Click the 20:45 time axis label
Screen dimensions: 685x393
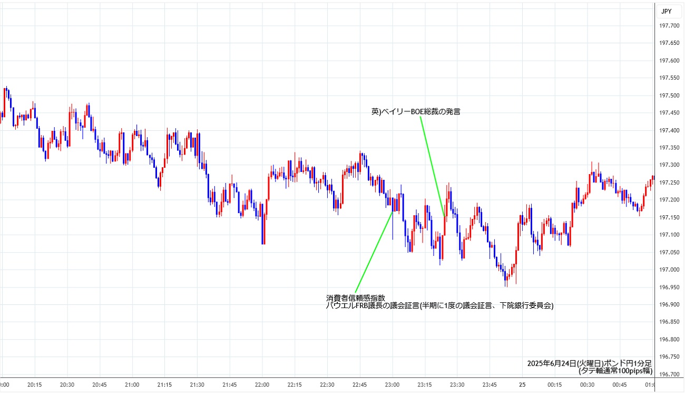(100, 385)
